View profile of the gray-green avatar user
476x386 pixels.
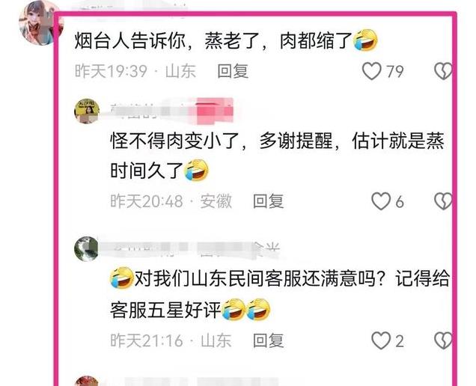click(x=87, y=249)
